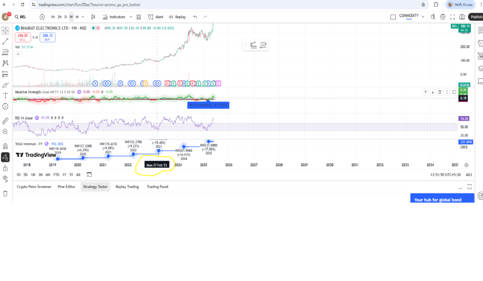Click the compare or add symbol plus icon
This screenshot has width=483, height=281.
click(x=42, y=17)
